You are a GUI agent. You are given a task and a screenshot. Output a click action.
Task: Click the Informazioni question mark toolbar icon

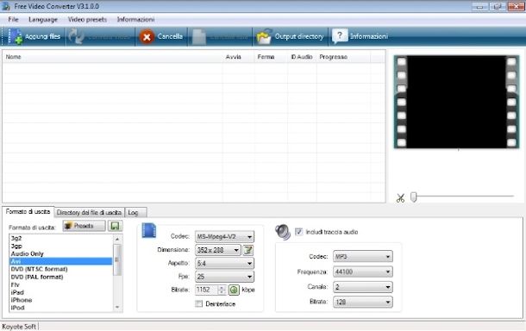[339, 36]
